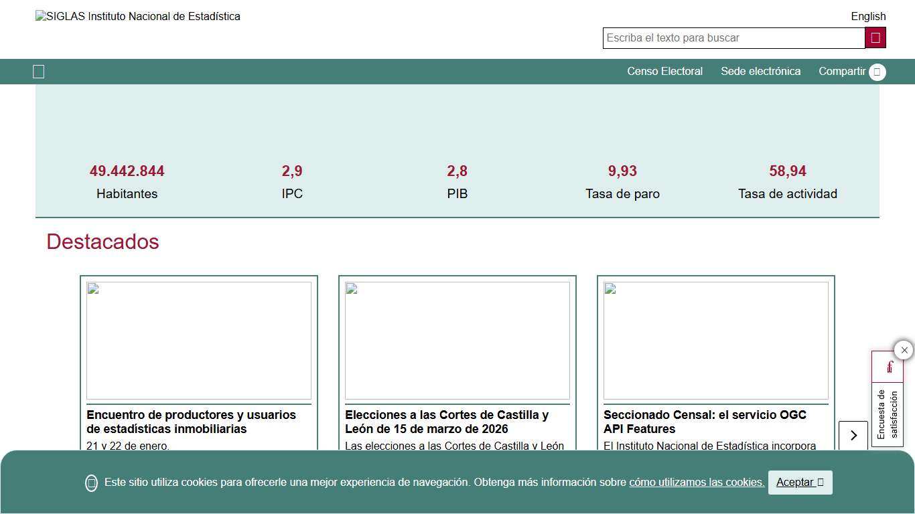This screenshot has height=514, width=915.
Task: Open the Elecciones a las Cortes headline
Action: pos(447,422)
